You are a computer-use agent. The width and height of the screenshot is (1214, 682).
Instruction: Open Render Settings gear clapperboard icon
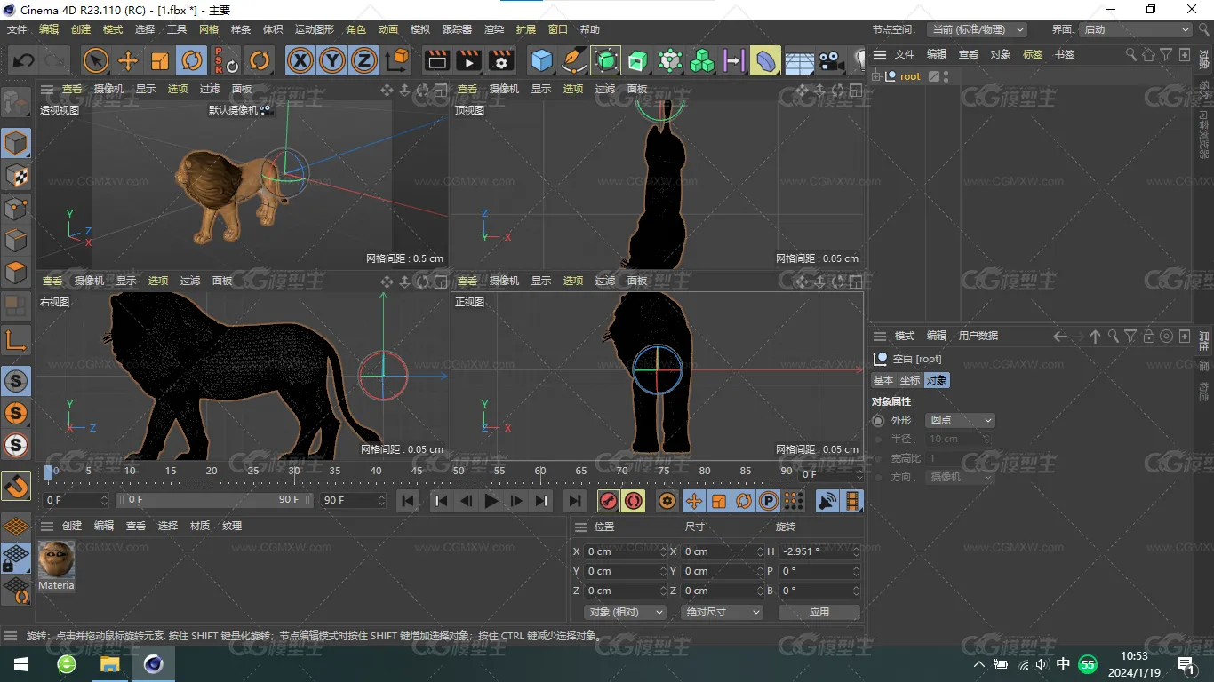pyautogui.click(x=501, y=60)
